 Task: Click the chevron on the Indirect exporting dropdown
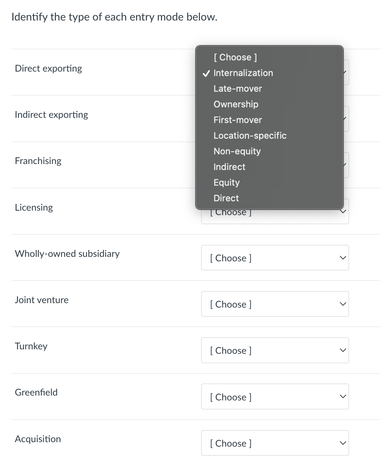coord(344,118)
